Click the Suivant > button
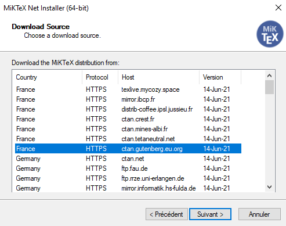 [210, 214]
